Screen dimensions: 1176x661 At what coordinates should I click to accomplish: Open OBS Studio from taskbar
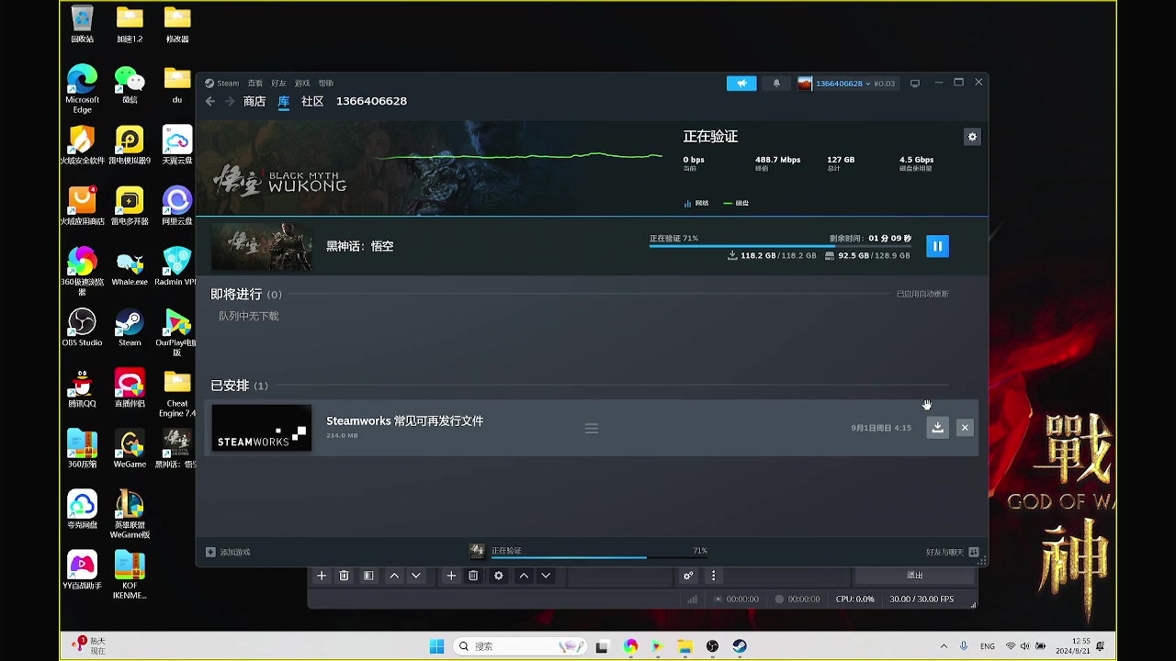tap(713, 646)
